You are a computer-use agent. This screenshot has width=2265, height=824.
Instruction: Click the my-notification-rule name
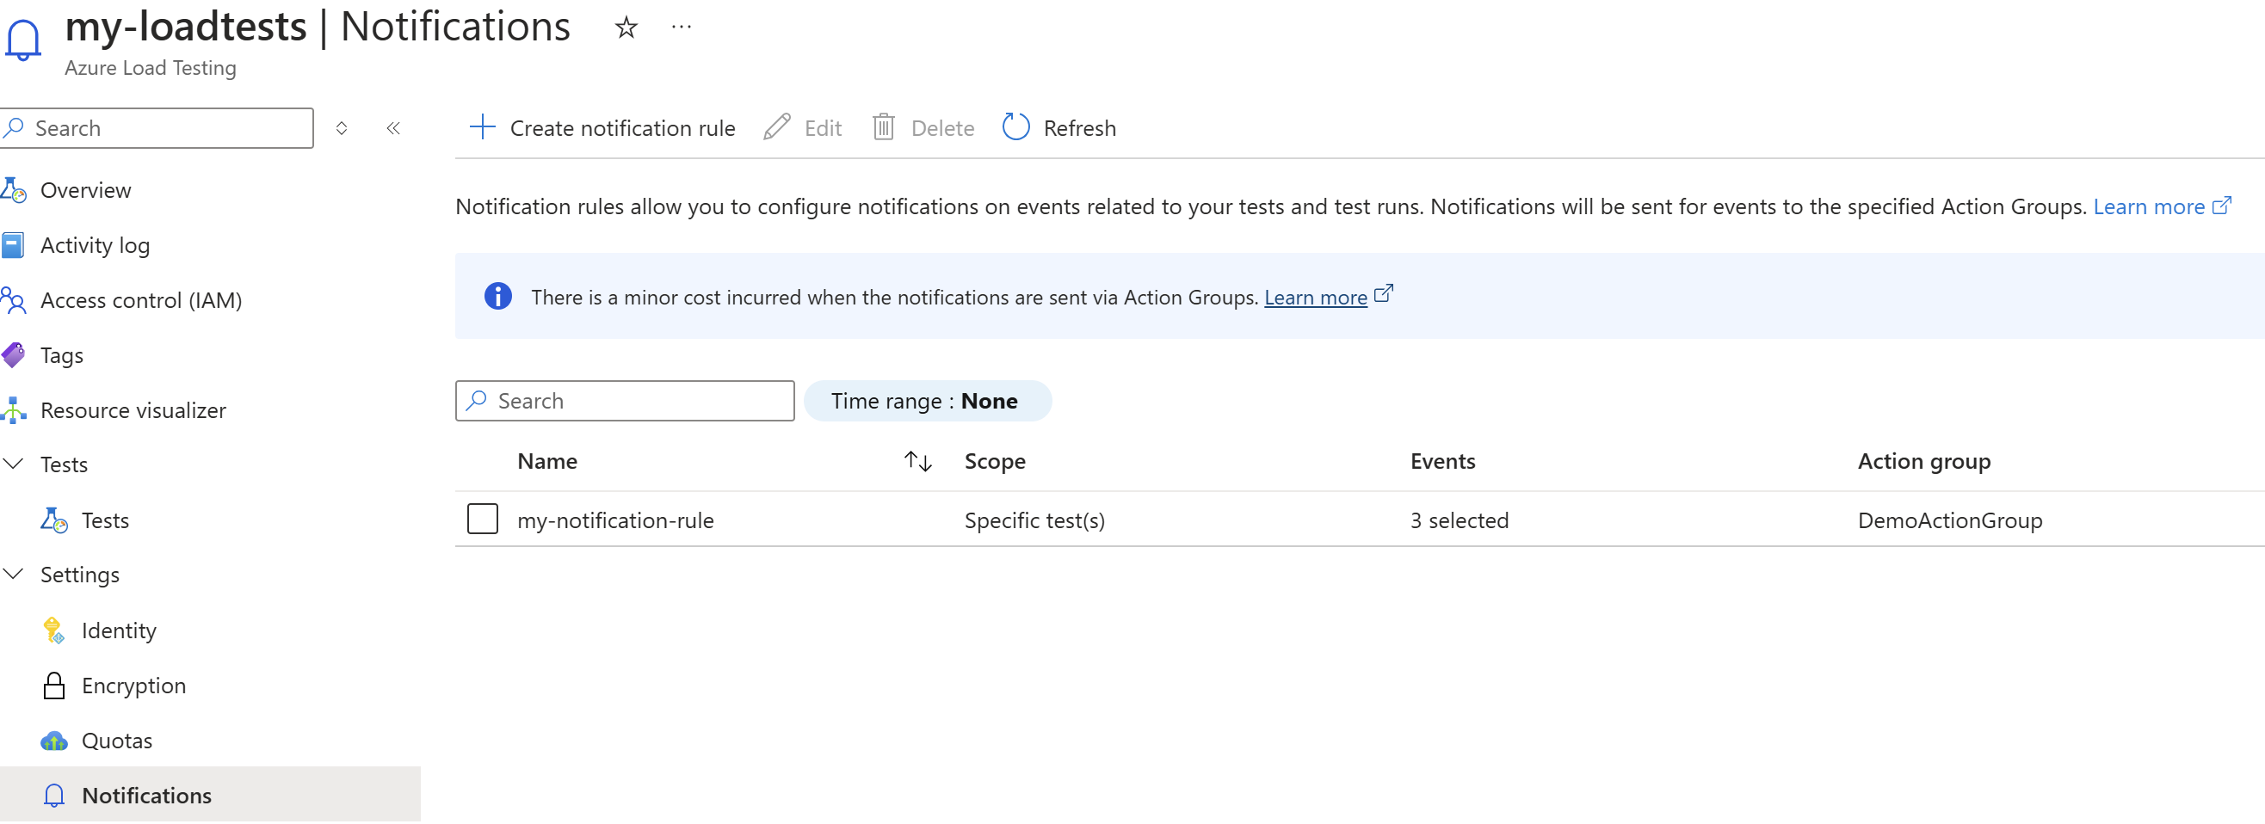tap(614, 520)
